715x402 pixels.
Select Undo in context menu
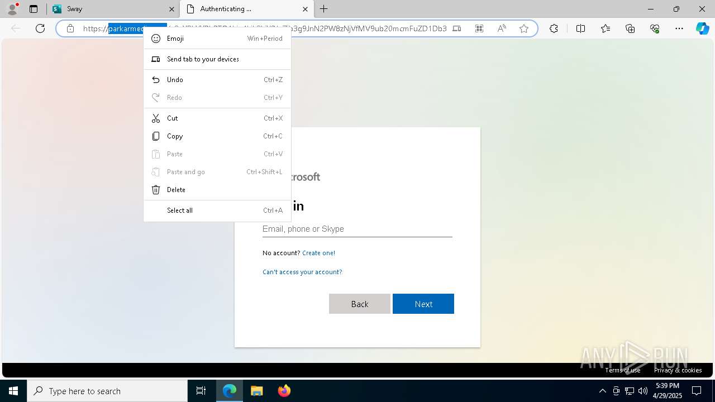tap(217, 80)
